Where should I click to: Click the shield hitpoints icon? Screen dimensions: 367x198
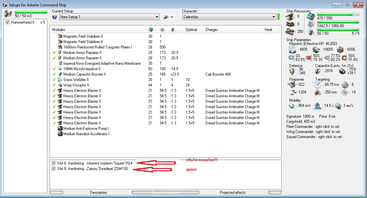pyautogui.click(x=292, y=49)
